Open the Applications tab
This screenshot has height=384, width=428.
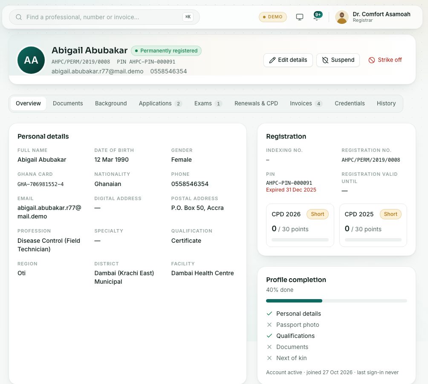click(x=160, y=104)
